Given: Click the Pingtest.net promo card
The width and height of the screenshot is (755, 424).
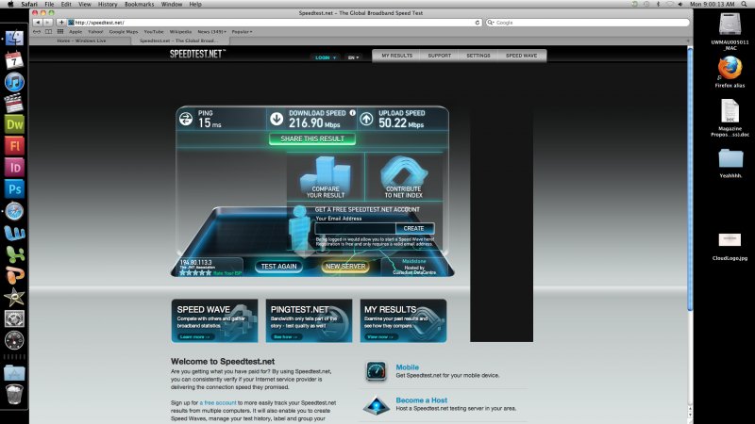Looking at the screenshot, I should pyautogui.click(x=309, y=320).
